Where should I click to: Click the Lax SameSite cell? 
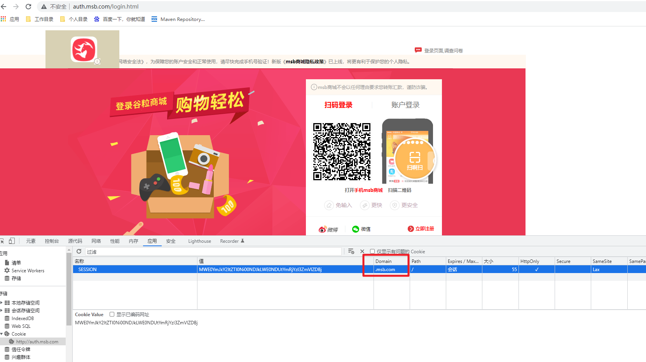coord(609,269)
